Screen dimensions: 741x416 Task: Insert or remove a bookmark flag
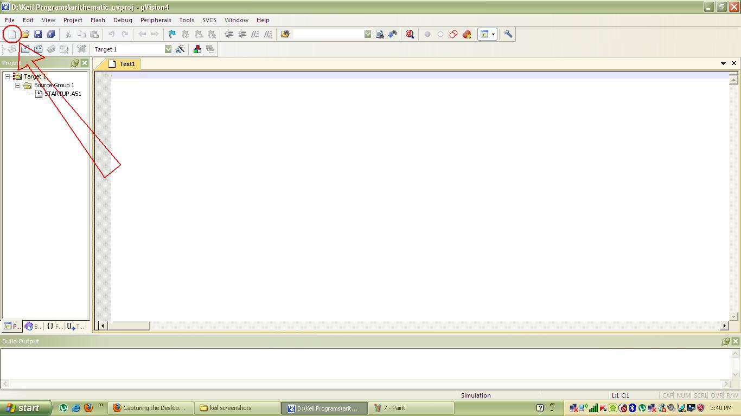coord(173,34)
